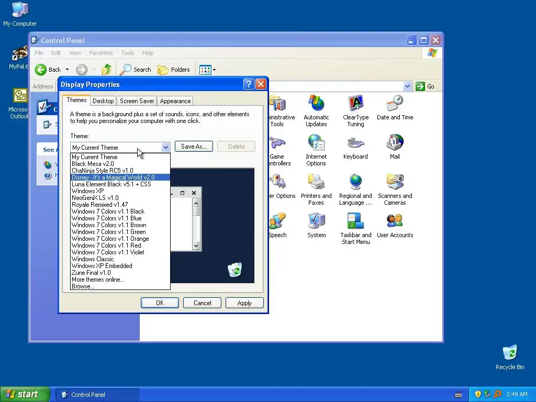Click the Start button
The width and height of the screenshot is (536, 402).
[25, 394]
